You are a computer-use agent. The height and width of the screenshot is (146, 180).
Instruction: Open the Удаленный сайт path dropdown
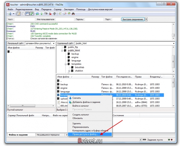pyautogui.click(x=174, y=43)
